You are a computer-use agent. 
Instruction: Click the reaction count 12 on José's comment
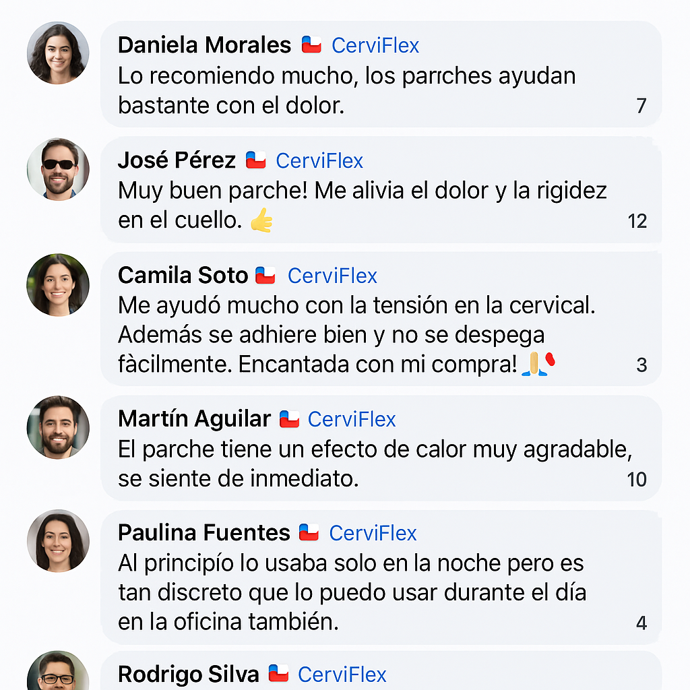(637, 221)
